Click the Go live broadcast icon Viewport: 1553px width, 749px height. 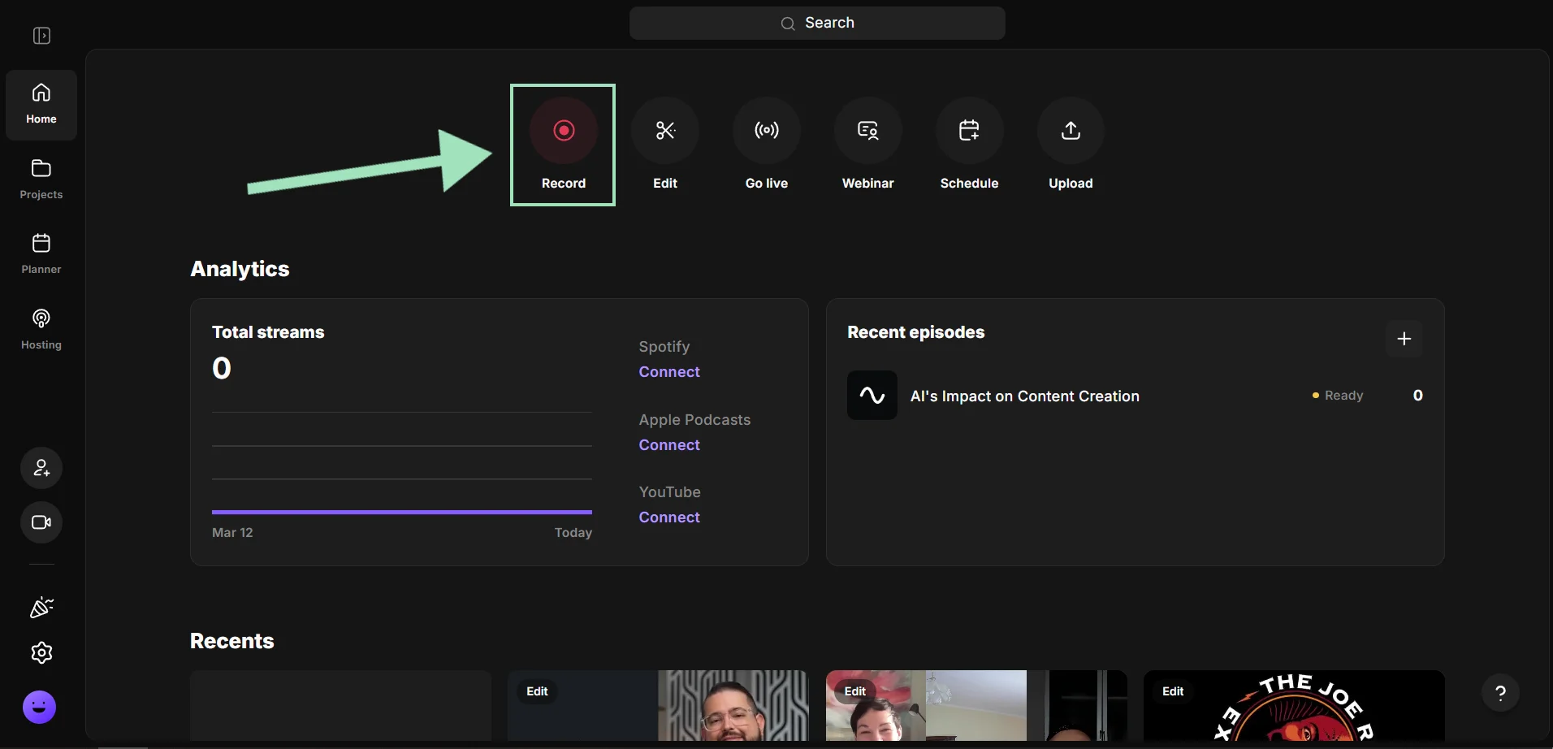[x=767, y=130]
